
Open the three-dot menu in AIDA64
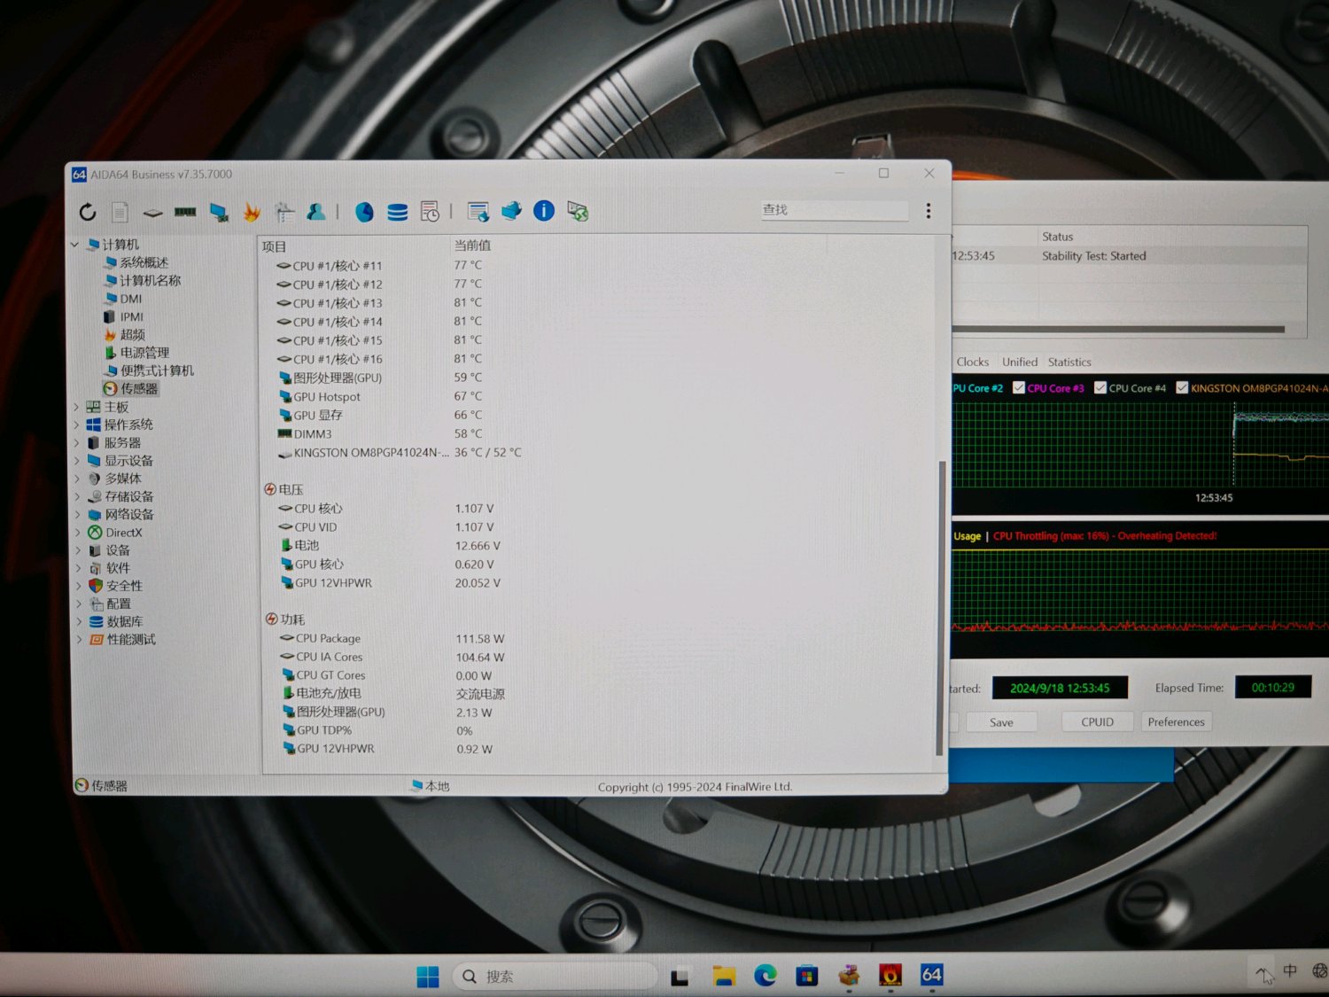929,211
